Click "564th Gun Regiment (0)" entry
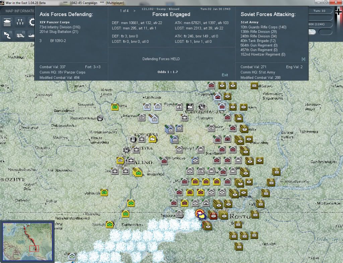This screenshot has height=263, width=343. pos(259,45)
